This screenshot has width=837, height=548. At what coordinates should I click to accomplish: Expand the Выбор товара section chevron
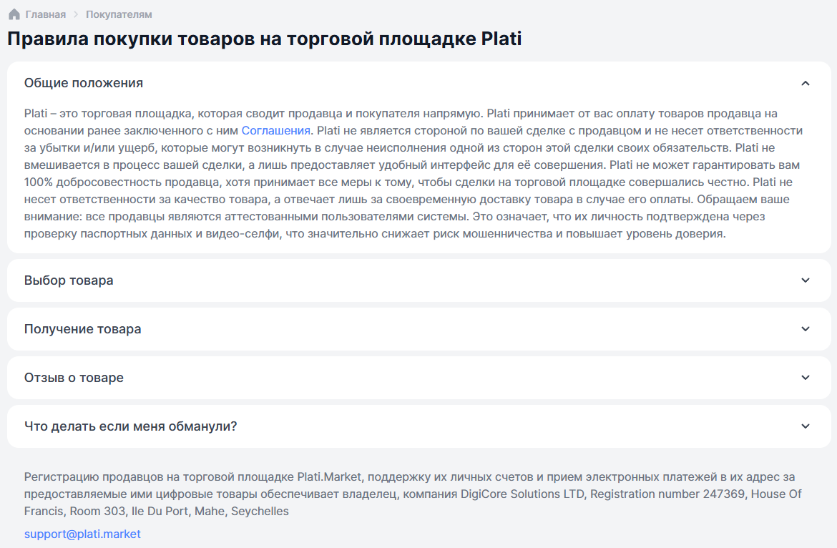(806, 280)
